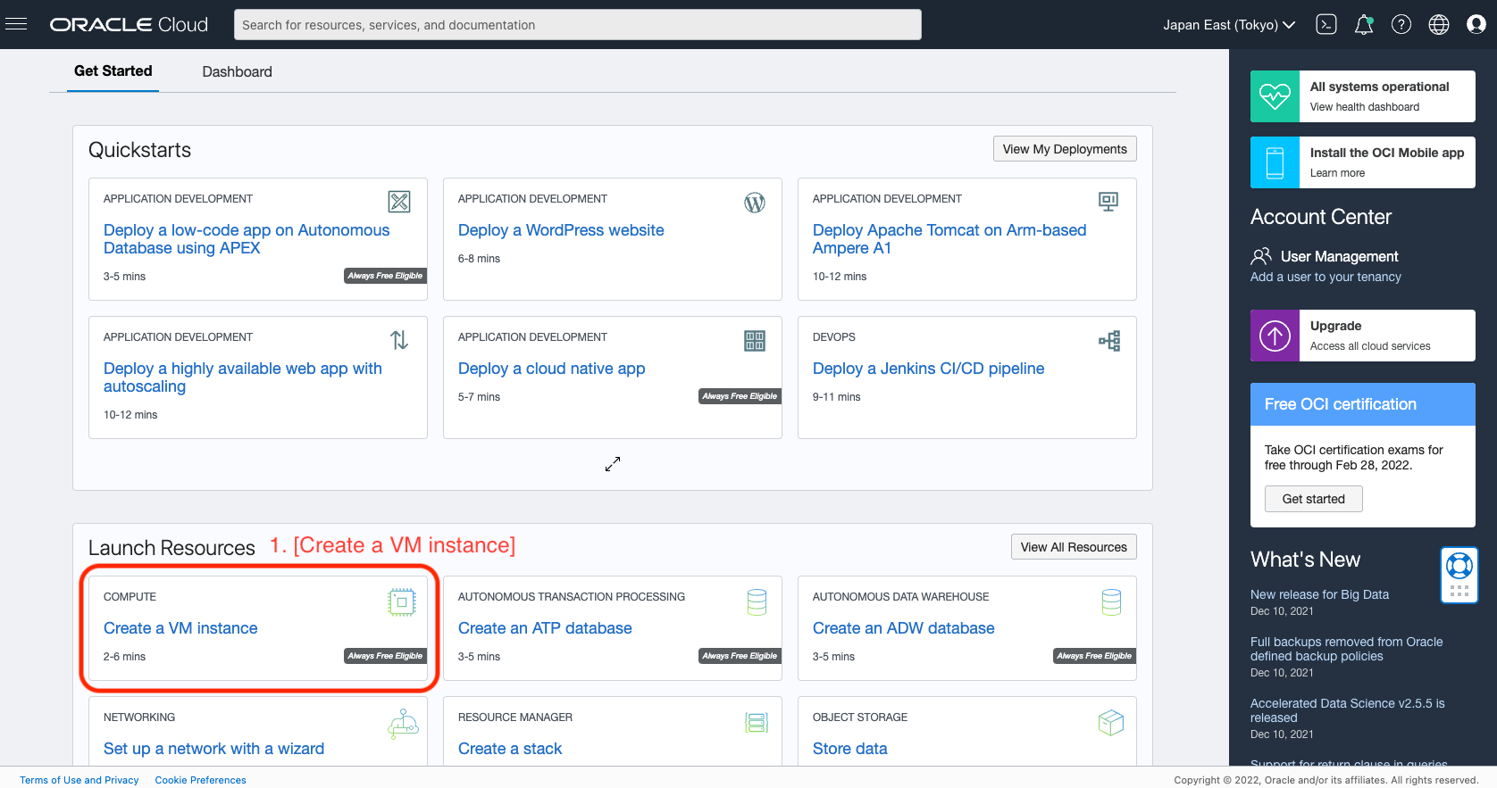Click View My Deployments button

1065,149
